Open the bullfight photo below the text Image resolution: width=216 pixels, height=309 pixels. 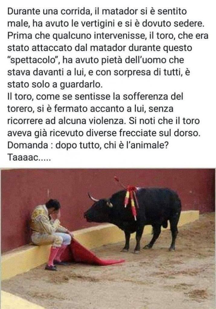[108, 239]
